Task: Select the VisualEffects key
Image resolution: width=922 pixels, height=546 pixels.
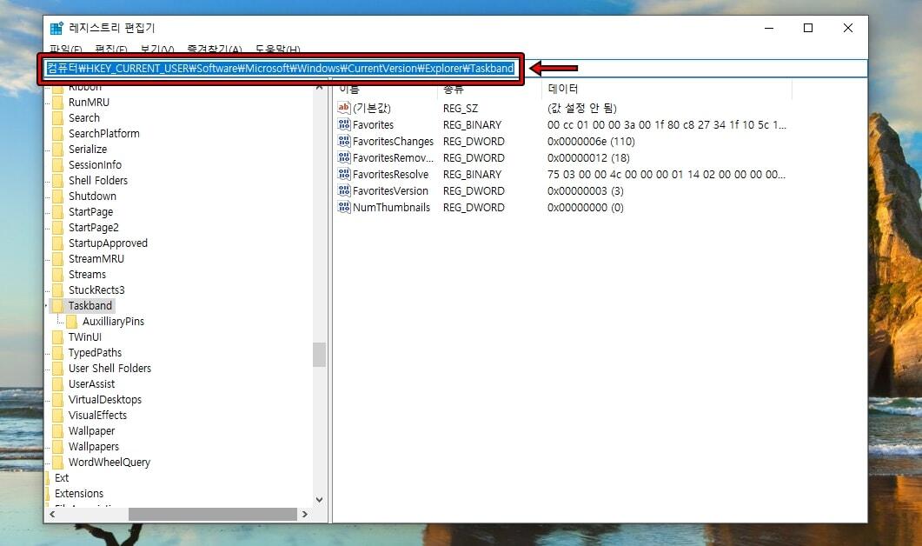Action: (x=97, y=415)
